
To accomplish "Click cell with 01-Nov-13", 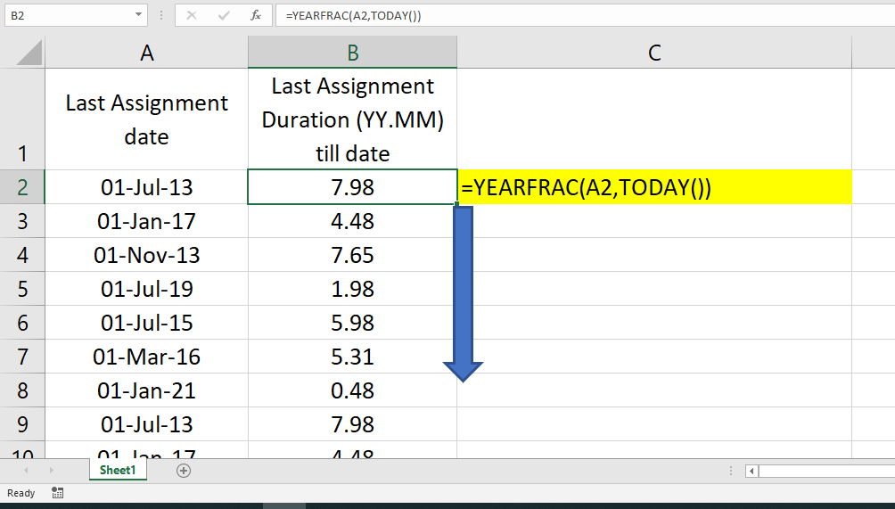I will (147, 255).
